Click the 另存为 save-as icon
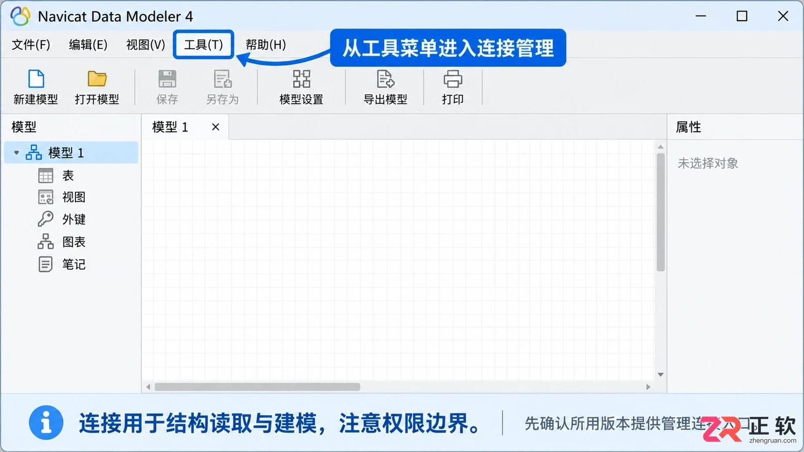Viewport: 804px width, 452px height. pyautogui.click(x=223, y=79)
